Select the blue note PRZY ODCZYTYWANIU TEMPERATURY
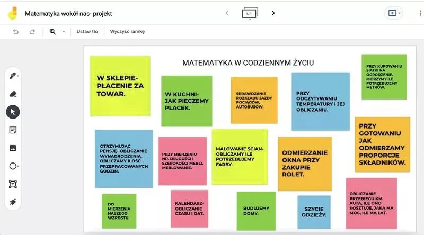 (x=321, y=102)
